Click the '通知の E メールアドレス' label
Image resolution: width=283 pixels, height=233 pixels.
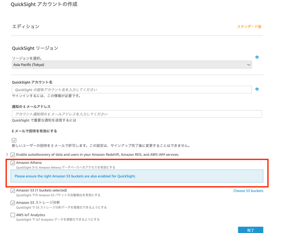pyautogui.click(x=31, y=106)
